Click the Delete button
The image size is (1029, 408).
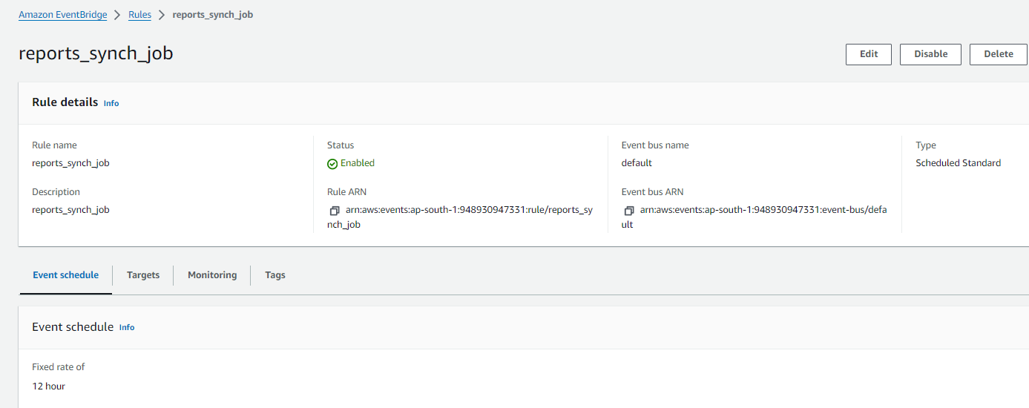coord(999,54)
